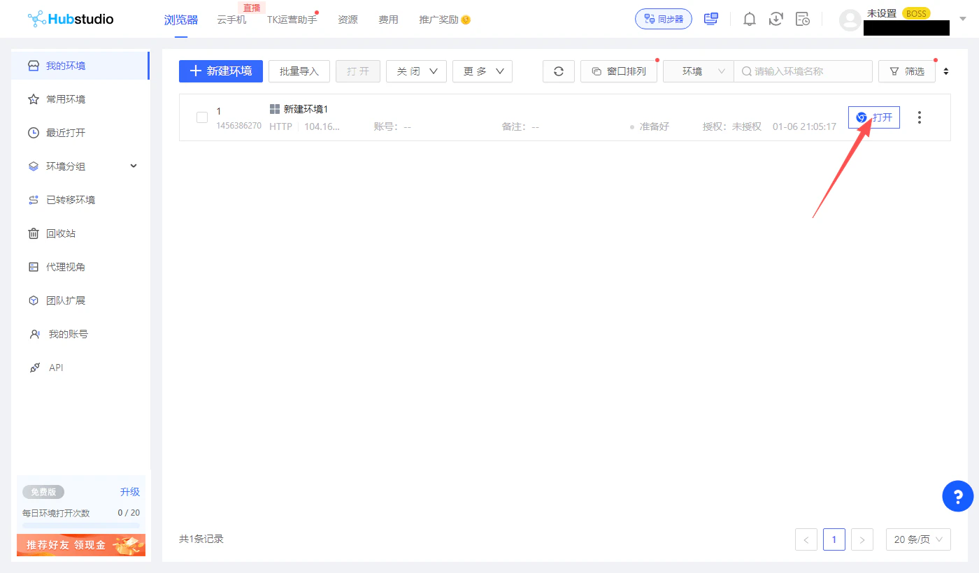Click the 升级 upgrade link

click(x=129, y=491)
